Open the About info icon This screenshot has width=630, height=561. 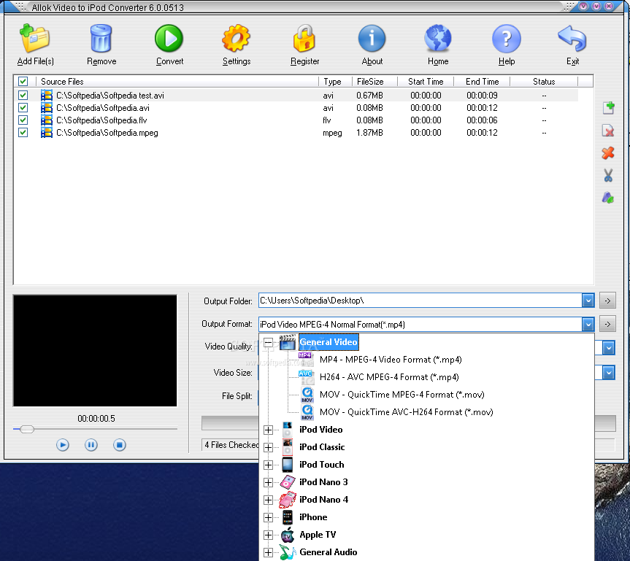click(372, 39)
